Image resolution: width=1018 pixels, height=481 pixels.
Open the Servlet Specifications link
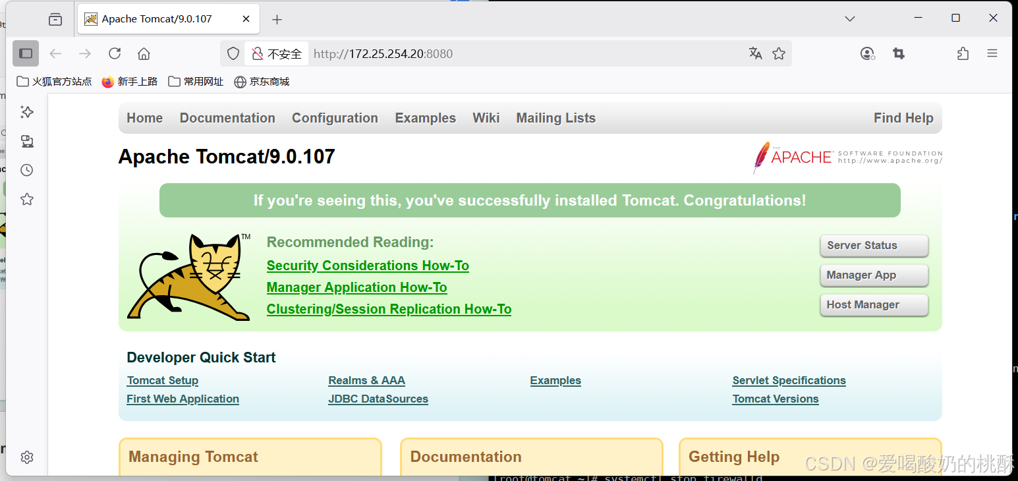point(789,380)
